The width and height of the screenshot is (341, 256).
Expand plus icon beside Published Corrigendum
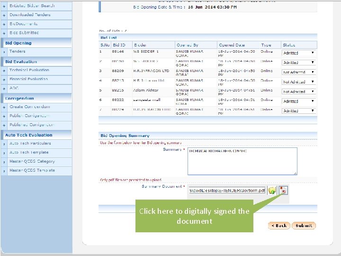click(4, 125)
